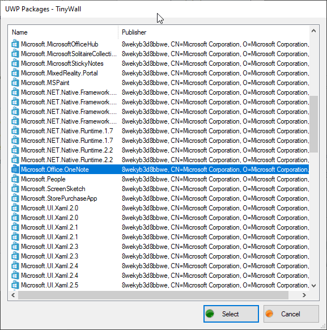The image size is (327, 330).
Task: Select the Microsoft.UI.Xaml.2.5 package
Action: [50, 285]
